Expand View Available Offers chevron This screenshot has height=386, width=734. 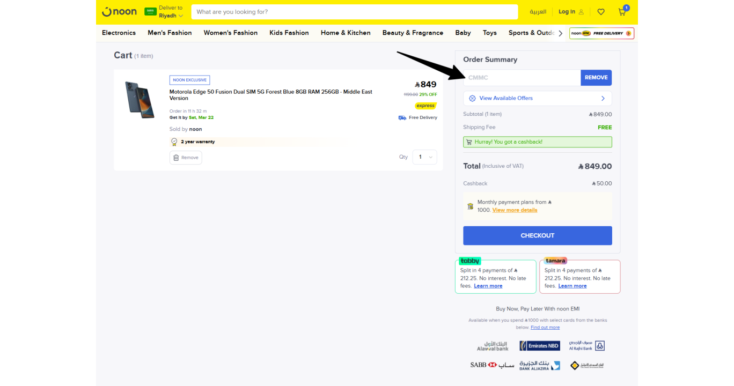coord(603,98)
